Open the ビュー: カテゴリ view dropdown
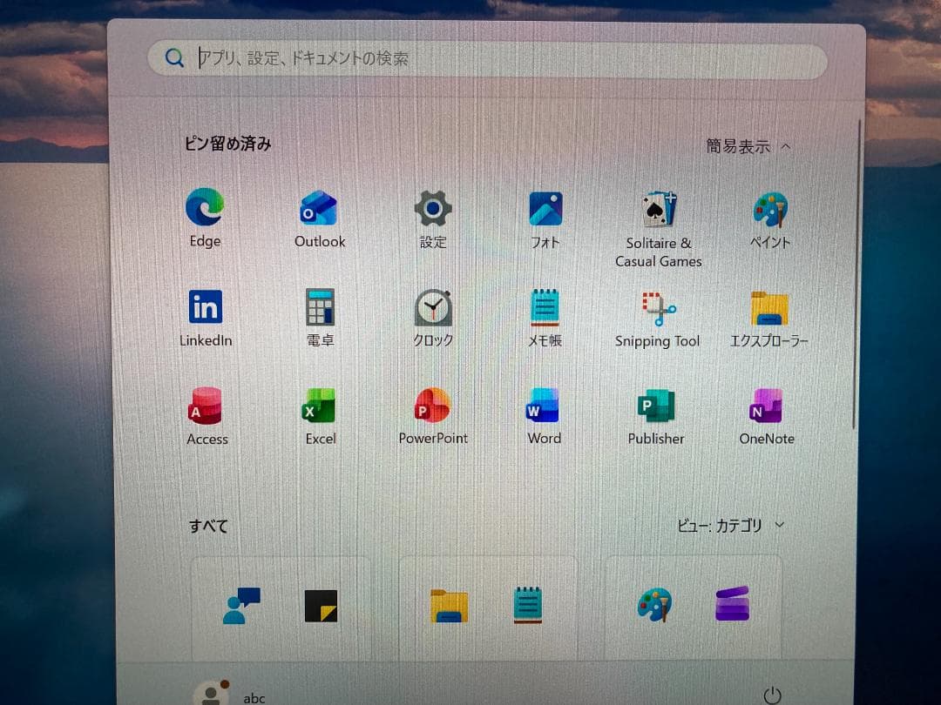Viewport: 941px width, 705px height. pyautogui.click(x=730, y=526)
